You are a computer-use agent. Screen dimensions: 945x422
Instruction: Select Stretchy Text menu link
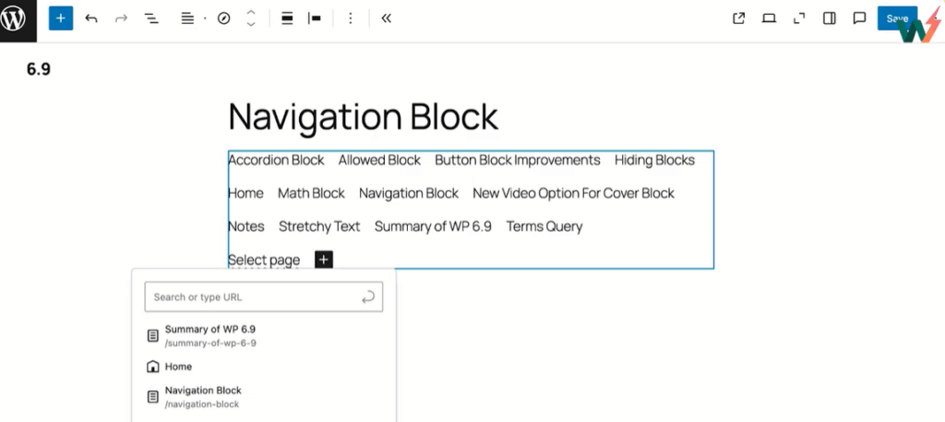point(319,226)
